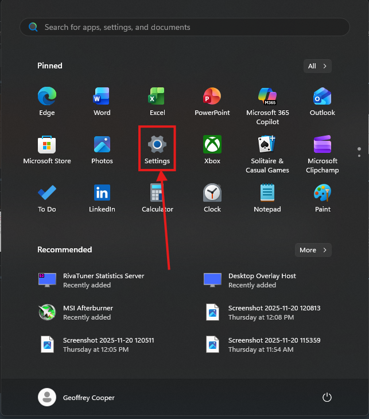Click the Power button icon
Viewport: 369px width, 419px height.
(x=327, y=397)
